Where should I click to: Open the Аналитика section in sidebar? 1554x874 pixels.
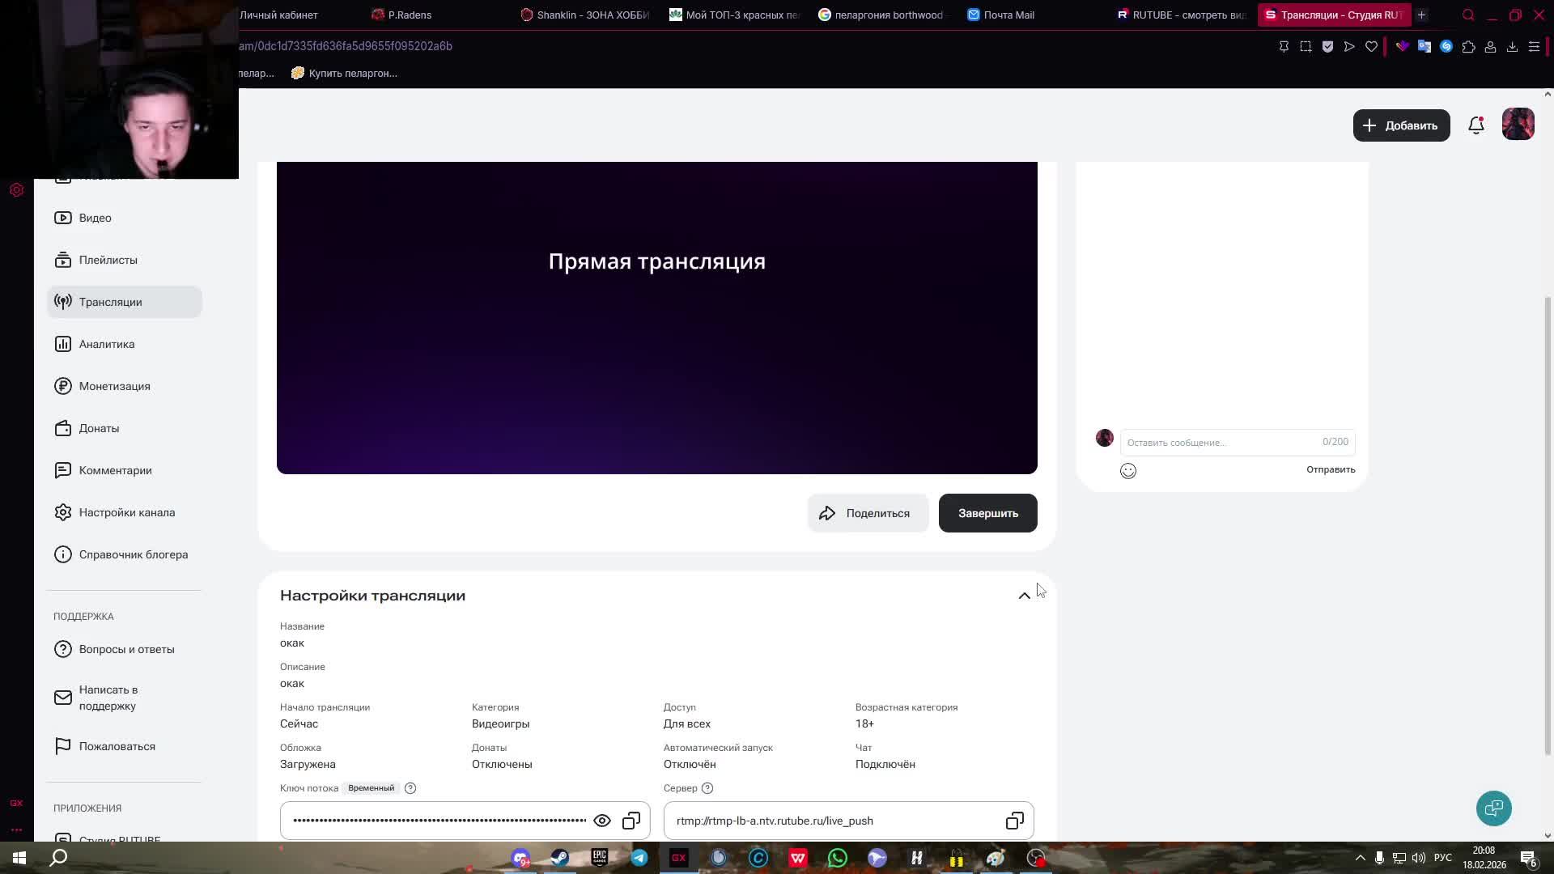[105, 344]
